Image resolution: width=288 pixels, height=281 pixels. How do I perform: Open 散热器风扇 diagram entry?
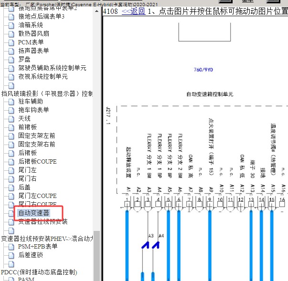(x=33, y=33)
